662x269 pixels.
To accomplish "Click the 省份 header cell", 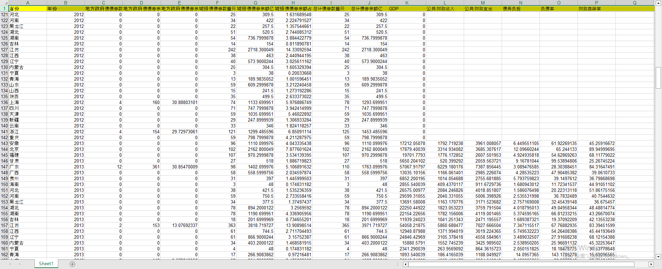I will 28,9.
